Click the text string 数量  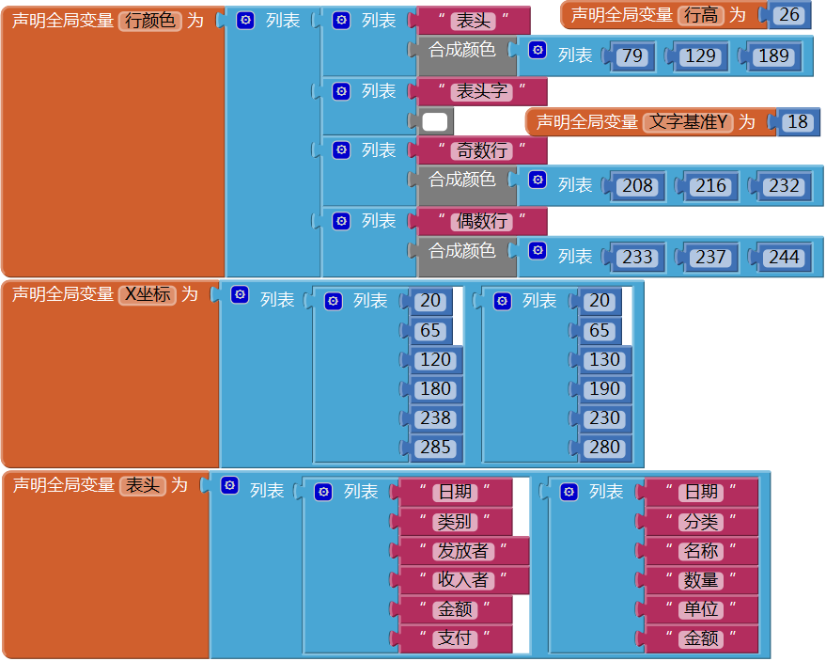coord(701,580)
